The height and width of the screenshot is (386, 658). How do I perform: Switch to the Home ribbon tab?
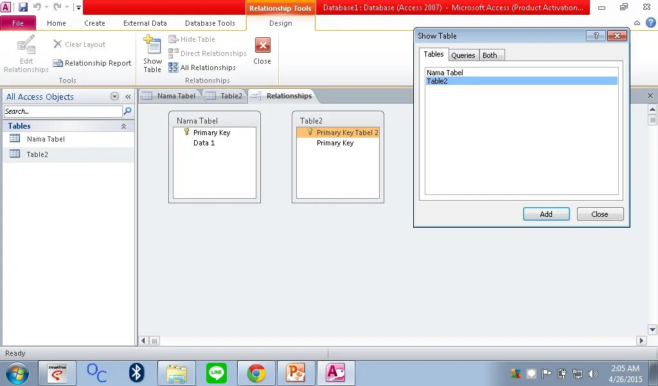tap(57, 23)
